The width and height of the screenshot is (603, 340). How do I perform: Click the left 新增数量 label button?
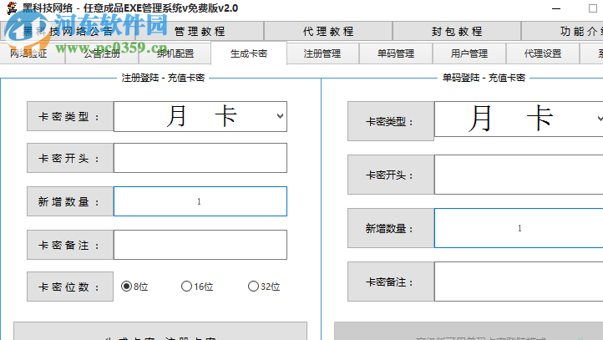click(x=70, y=201)
